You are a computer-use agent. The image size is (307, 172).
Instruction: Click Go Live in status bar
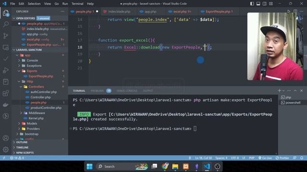[265, 158]
